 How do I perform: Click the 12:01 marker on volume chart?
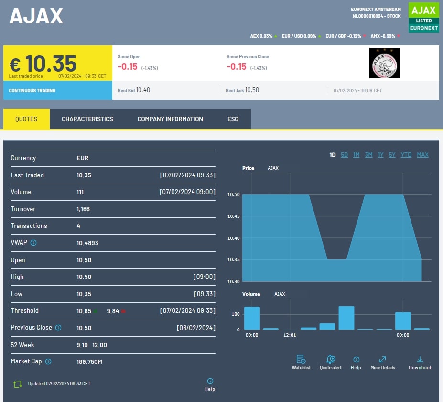pyautogui.click(x=290, y=335)
